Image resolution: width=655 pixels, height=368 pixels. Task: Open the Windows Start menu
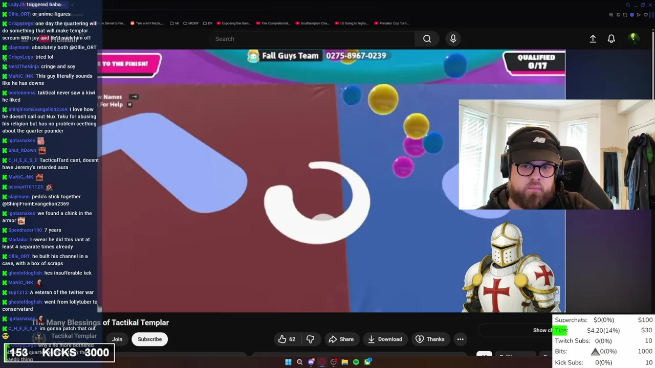click(288, 362)
